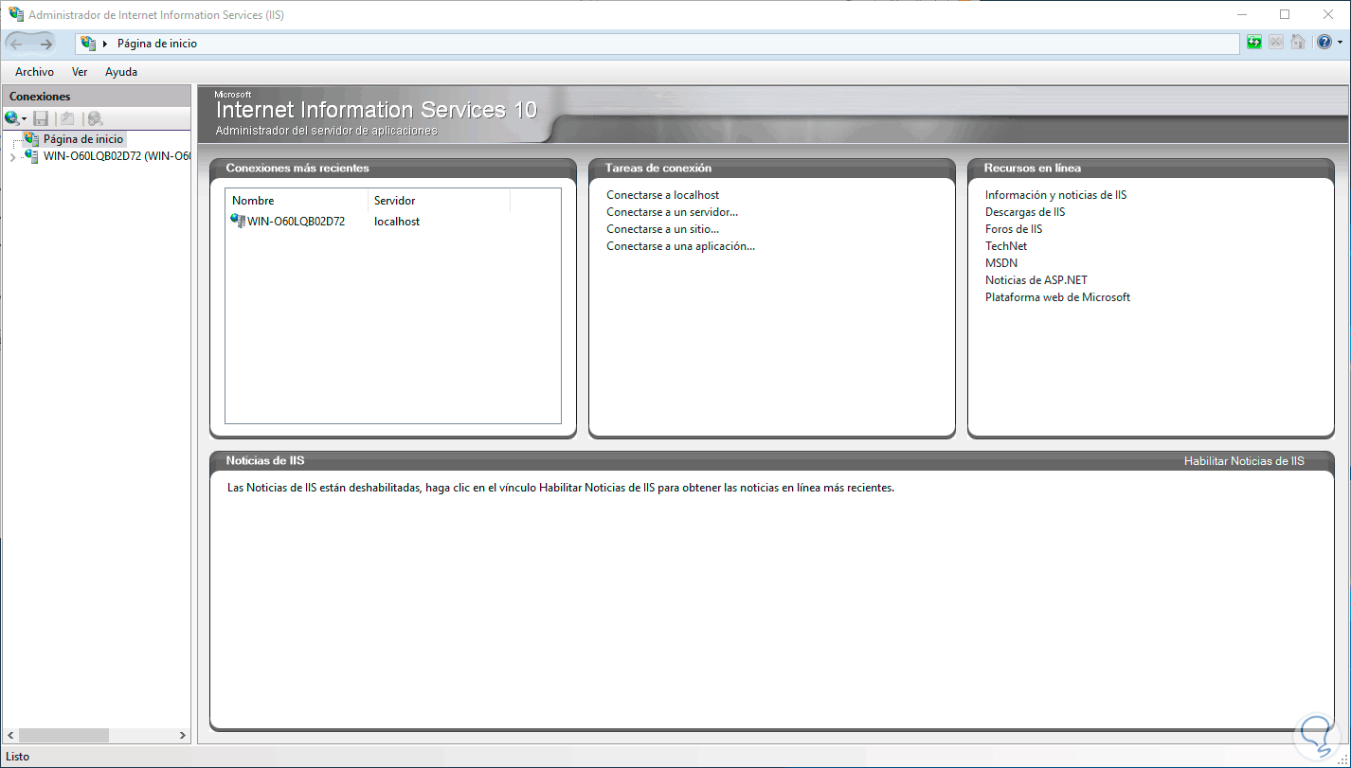
Task: Open Plataforma web de Microsoft link
Action: pos(1057,297)
